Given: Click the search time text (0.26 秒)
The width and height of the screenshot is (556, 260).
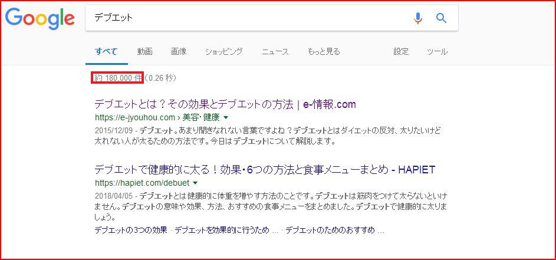Looking at the screenshot, I should click(160, 78).
